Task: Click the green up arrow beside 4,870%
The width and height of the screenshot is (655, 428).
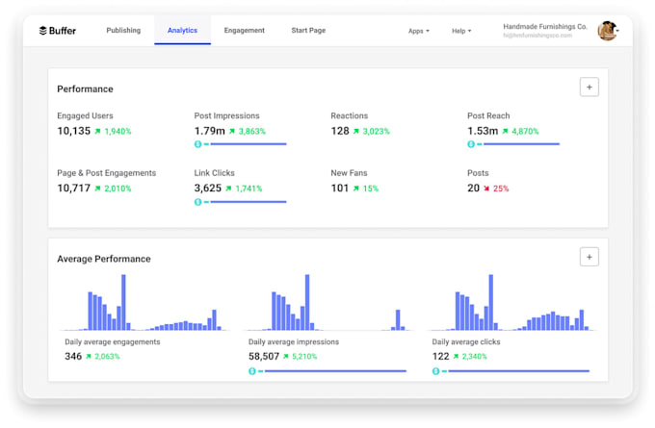Action: (x=505, y=131)
